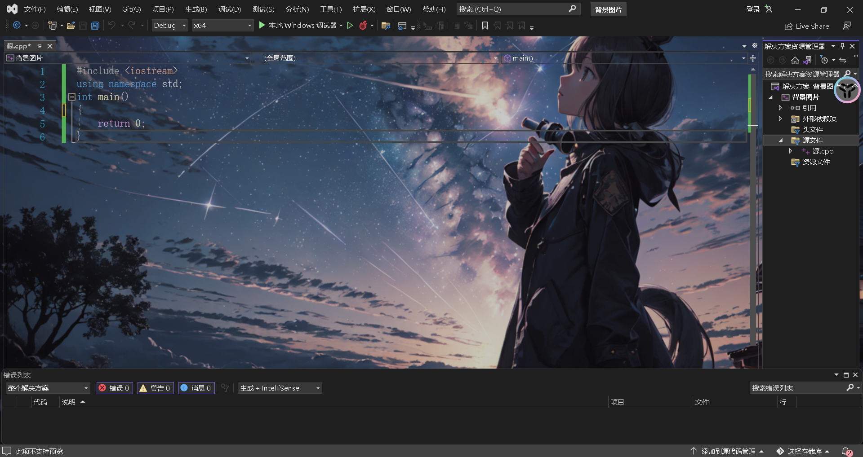The image size is (863, 457).
Task: Click the search magnifier in the title bar search
Action: tap(572, 9)
